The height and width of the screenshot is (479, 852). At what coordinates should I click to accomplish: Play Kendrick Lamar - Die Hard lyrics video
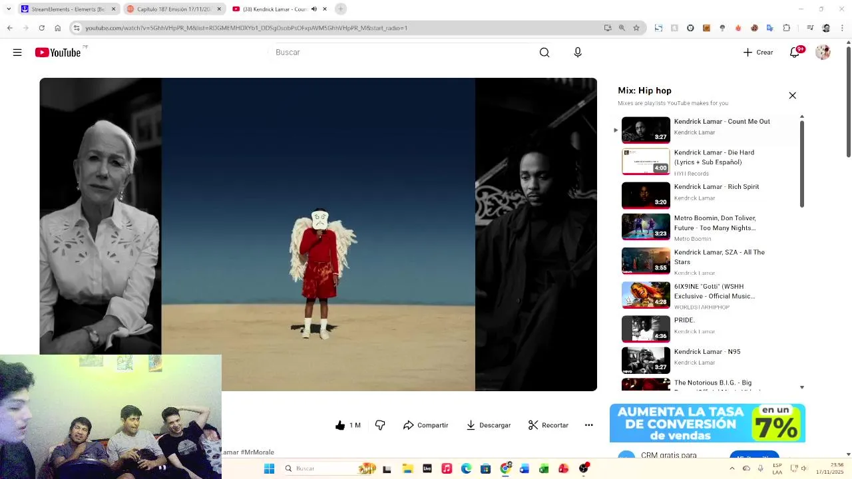pyautogui.click(x=706, y=162)
